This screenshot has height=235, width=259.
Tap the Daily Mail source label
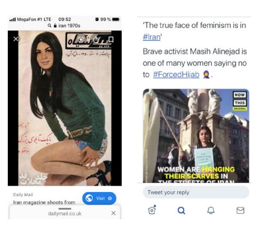[23, 195]
